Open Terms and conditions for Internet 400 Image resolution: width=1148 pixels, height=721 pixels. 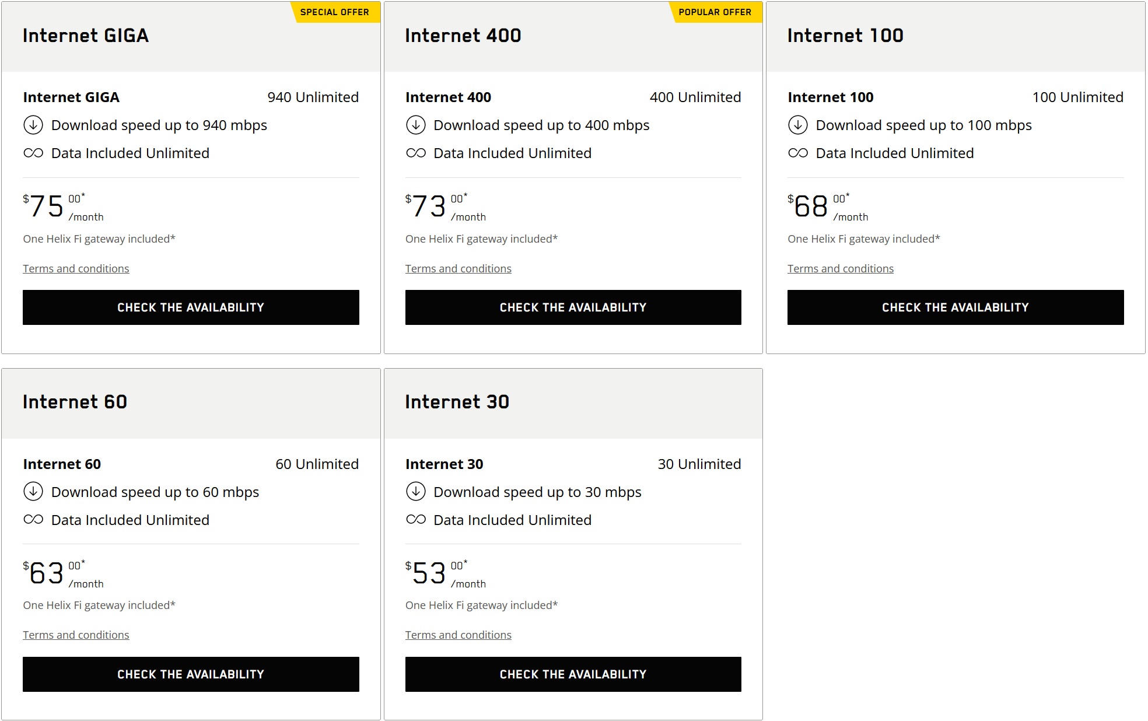pos(459,268)
